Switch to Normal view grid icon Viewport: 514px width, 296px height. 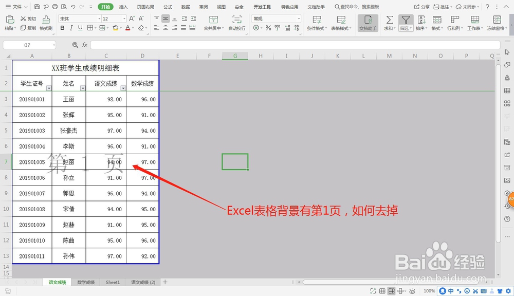(x=382, y=291)
